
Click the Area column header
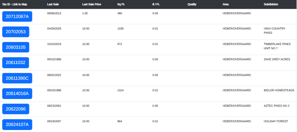tap(226, 4)
